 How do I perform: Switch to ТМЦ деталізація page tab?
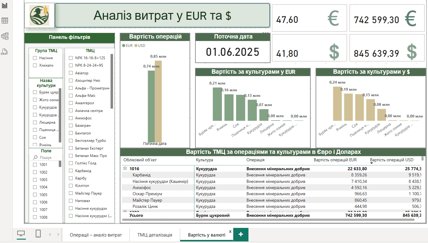point(155,235)
